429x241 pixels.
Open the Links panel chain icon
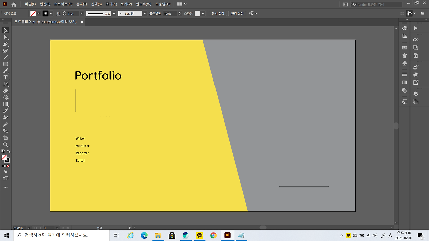[x=416, y=39]
